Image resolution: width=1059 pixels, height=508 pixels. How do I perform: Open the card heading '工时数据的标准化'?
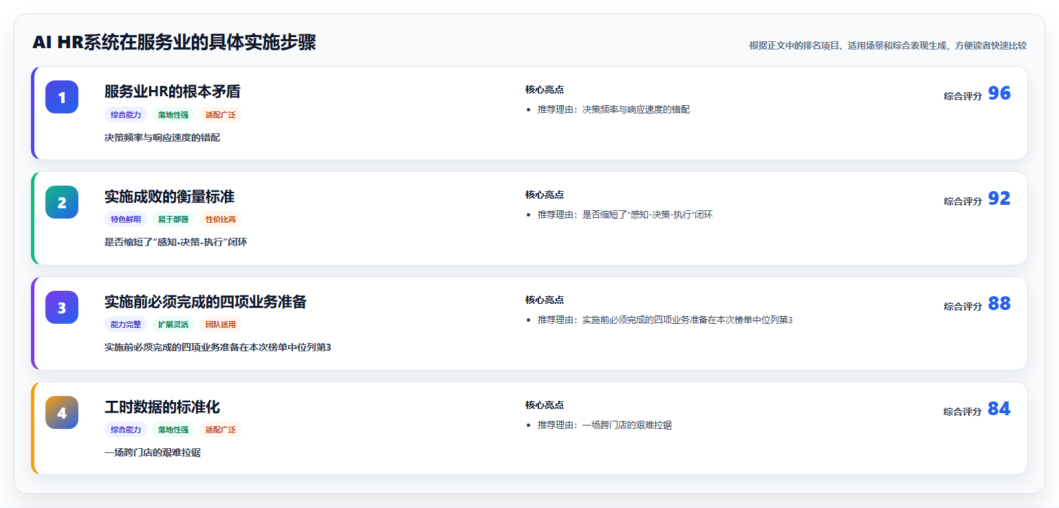click(x=162, y=407)
